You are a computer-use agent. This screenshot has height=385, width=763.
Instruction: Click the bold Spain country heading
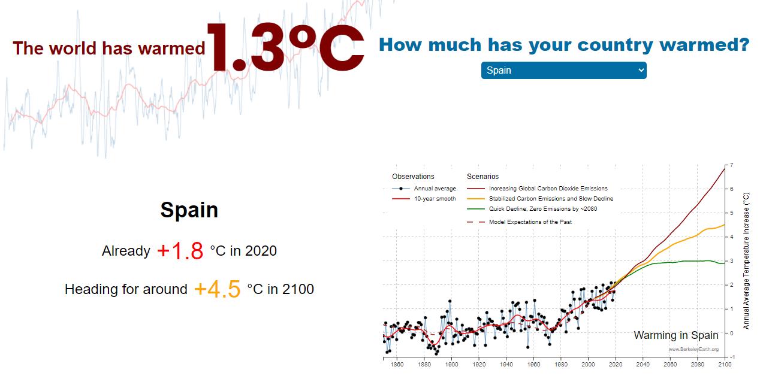click(x=189, y=210)
